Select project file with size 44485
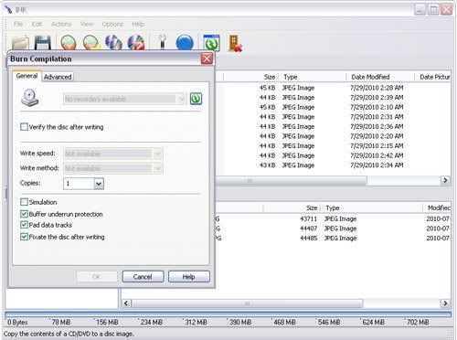Screen dimensions: 457x340 point(332,239)
